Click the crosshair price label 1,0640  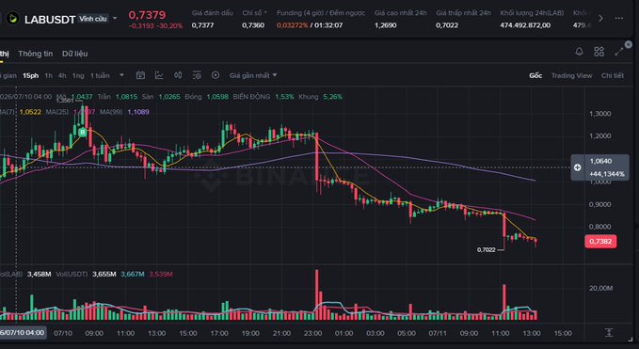pyautogui.click(x=600, y=161)
